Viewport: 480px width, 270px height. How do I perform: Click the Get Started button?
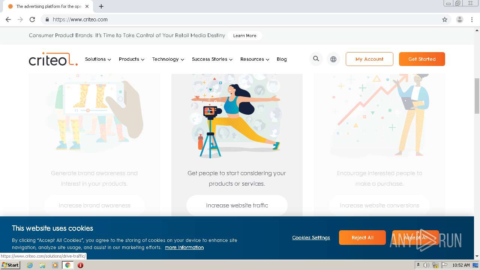click(422, 59)
